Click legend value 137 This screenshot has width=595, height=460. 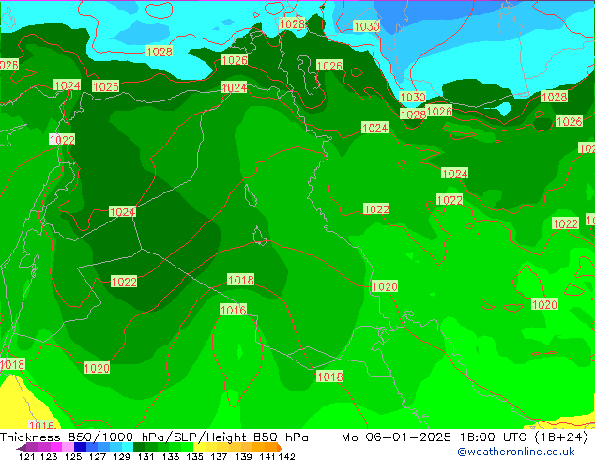(x=219, y=456)
